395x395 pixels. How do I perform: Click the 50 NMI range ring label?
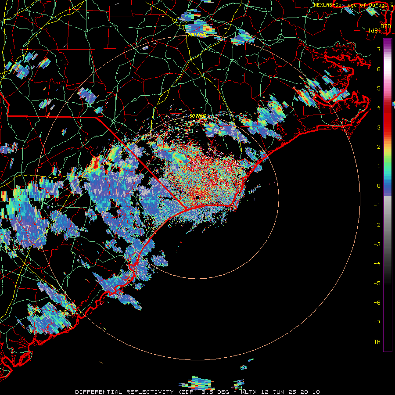coord(198,116)
